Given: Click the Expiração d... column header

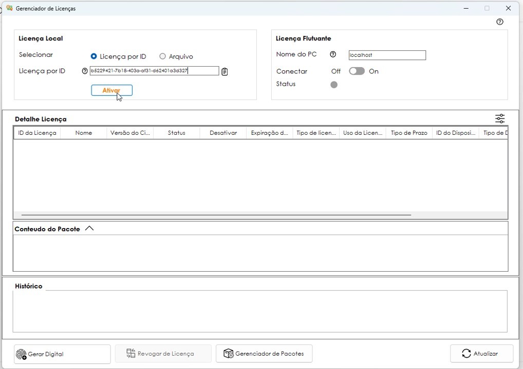Looking at the screenshot, I should (x=270, y=133).
